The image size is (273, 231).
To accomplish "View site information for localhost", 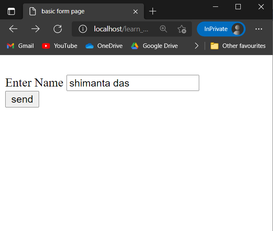I will [83, 29].
